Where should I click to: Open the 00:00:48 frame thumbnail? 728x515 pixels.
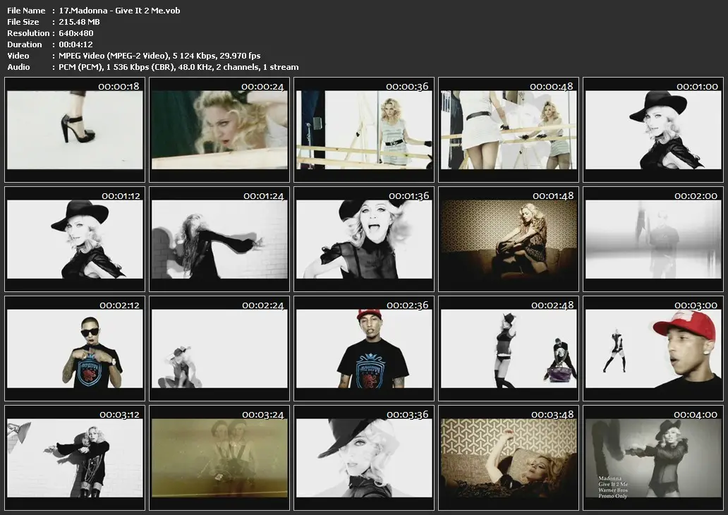pos(509,130)
